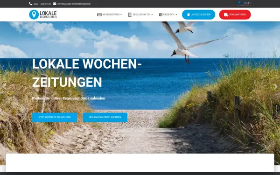Click the Lokale Wochenzeitungen location pin logo
The width and height of the screenshot is (280, 175).
click(x=34, y=14)
